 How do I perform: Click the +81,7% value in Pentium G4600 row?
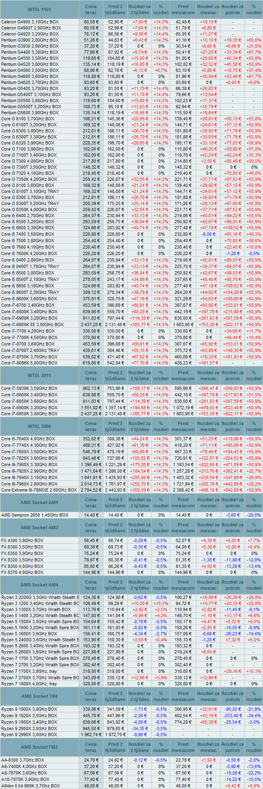pos(254,76)
